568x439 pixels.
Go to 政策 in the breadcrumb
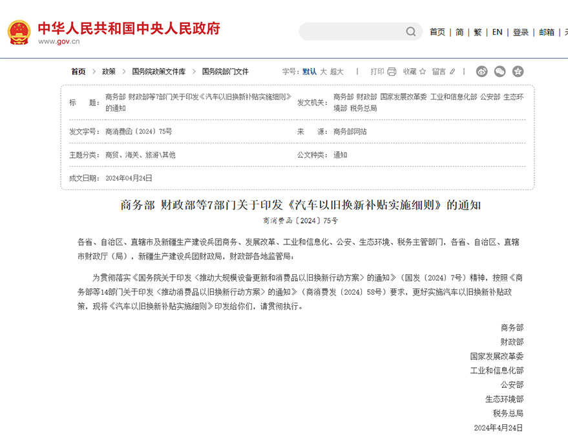pyautogui.click(x=109, y=72)
